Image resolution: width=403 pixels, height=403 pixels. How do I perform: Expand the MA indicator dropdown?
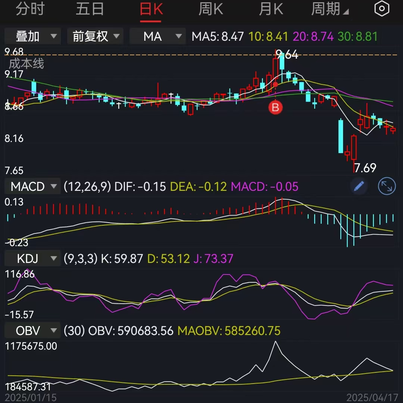pos(157,36)
